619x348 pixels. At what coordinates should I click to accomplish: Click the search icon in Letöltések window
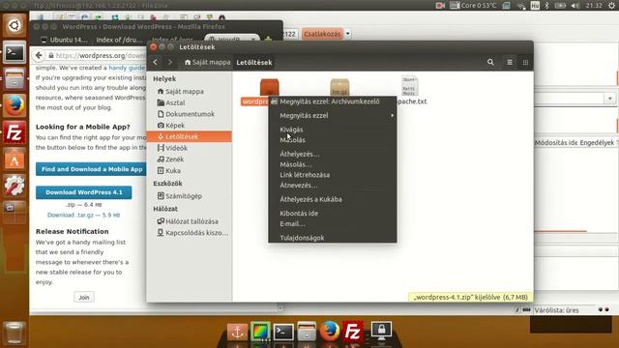[x=490, y=62]
